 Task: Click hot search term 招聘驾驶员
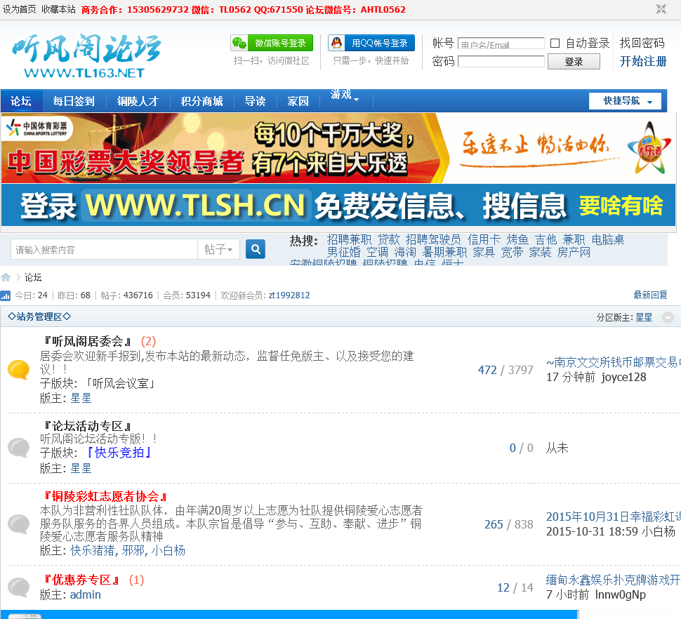coord(433,239)
